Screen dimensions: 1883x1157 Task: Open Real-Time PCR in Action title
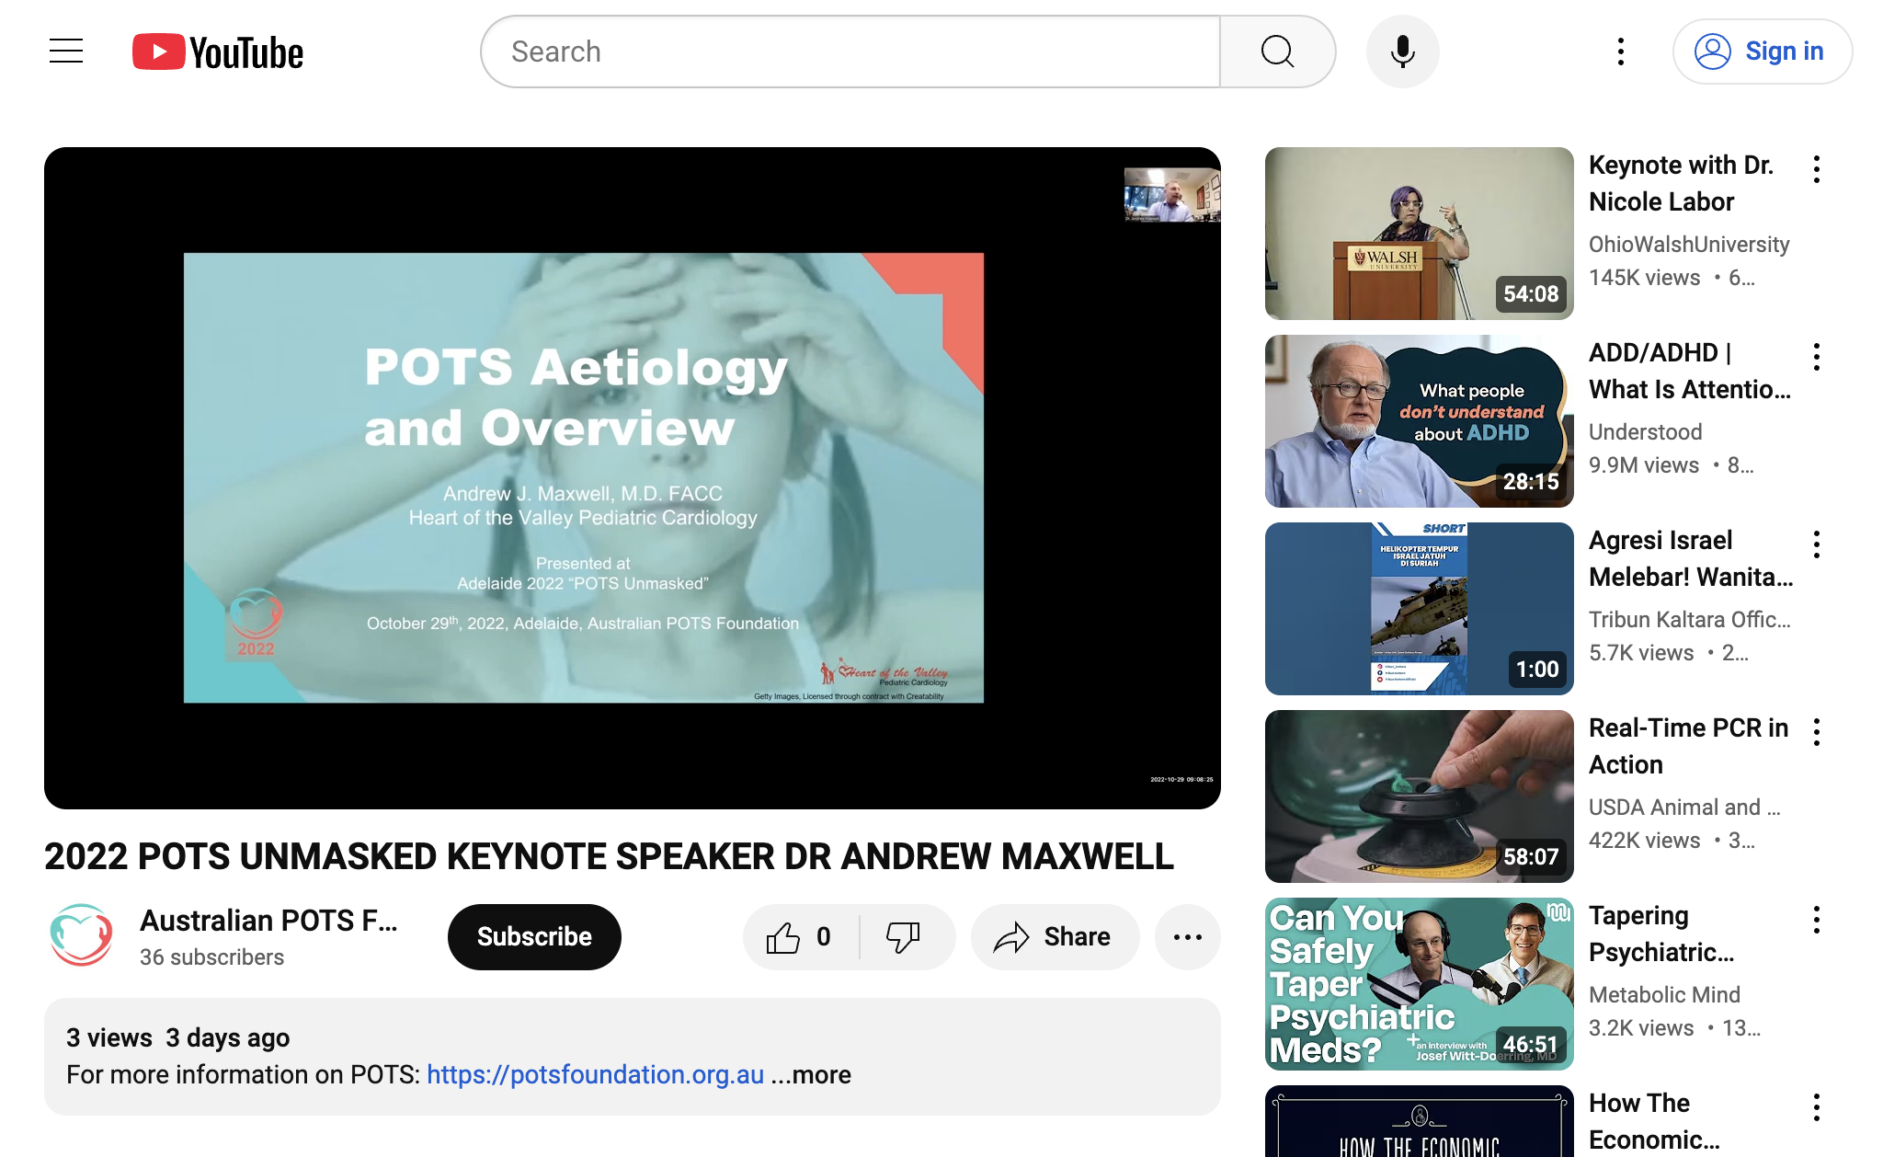point(1689,746)
